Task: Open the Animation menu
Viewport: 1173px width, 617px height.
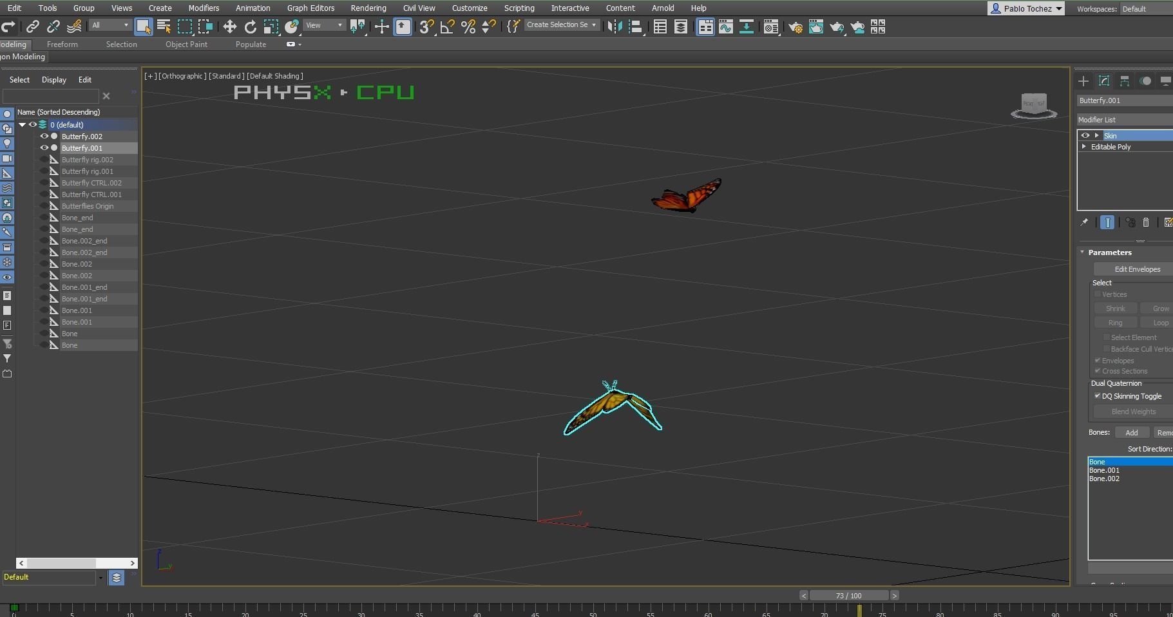Action: coord(253,8)
